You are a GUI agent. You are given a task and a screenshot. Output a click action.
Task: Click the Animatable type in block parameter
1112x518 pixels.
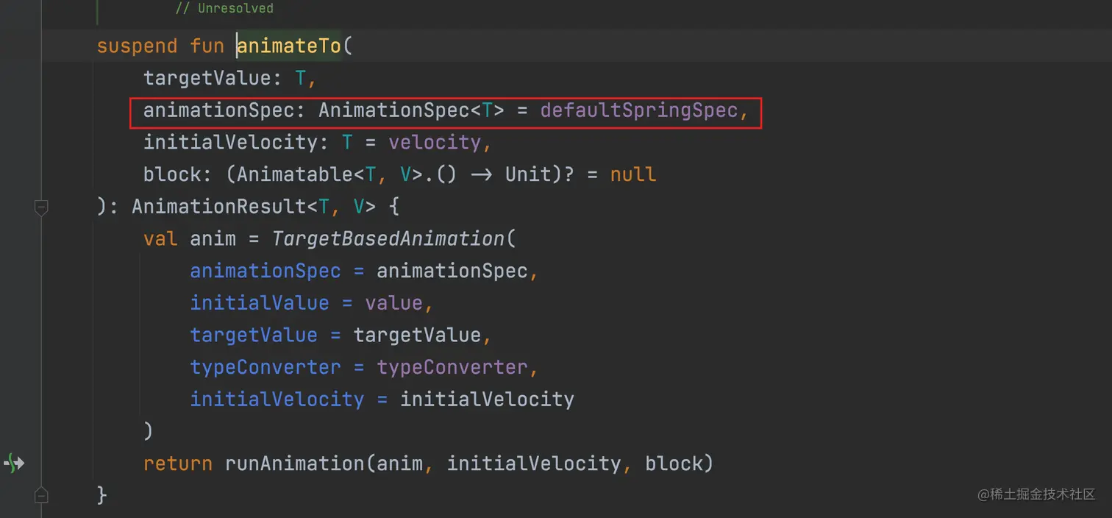coord(295,174)
